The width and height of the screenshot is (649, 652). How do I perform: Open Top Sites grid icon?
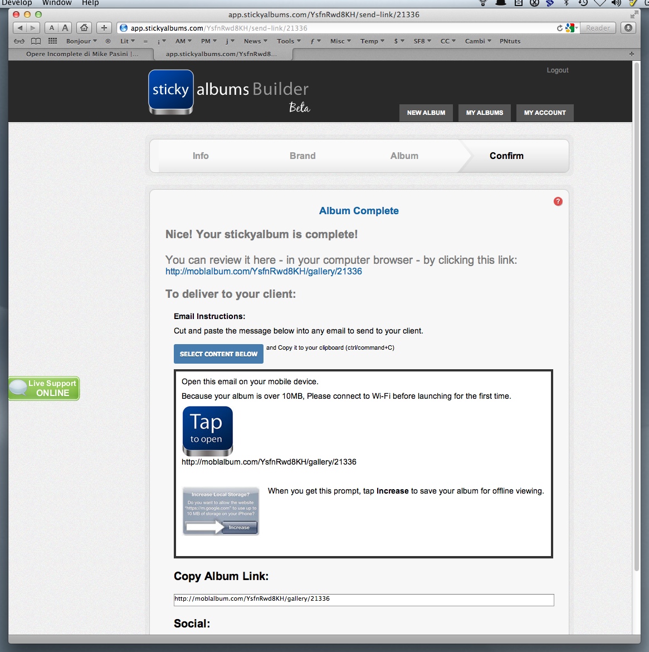pos(53,41)
